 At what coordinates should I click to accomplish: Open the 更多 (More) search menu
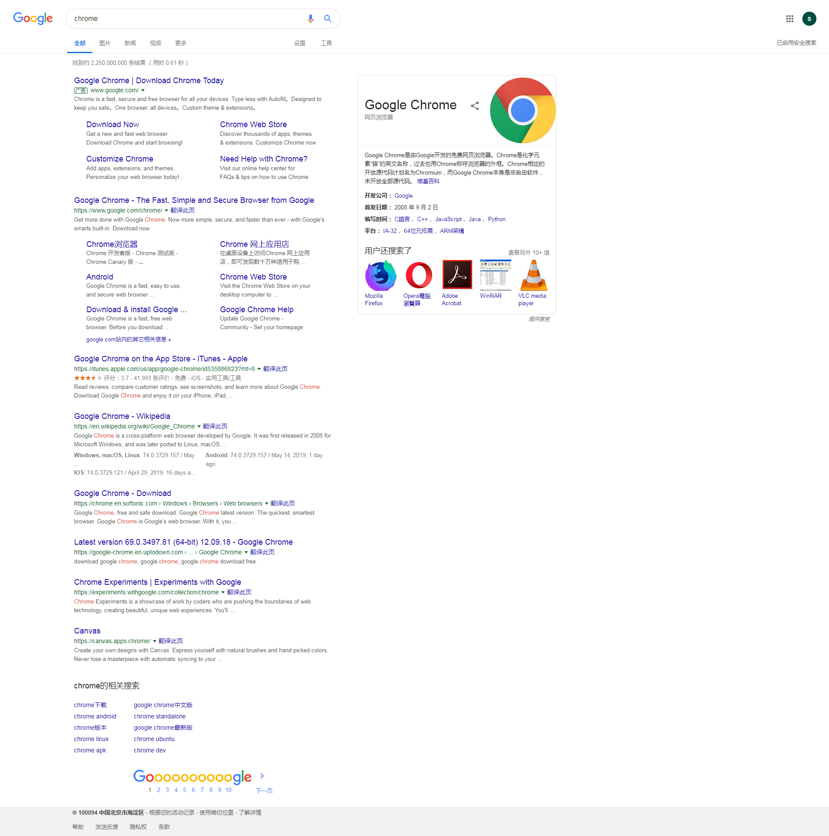point(181,43)
